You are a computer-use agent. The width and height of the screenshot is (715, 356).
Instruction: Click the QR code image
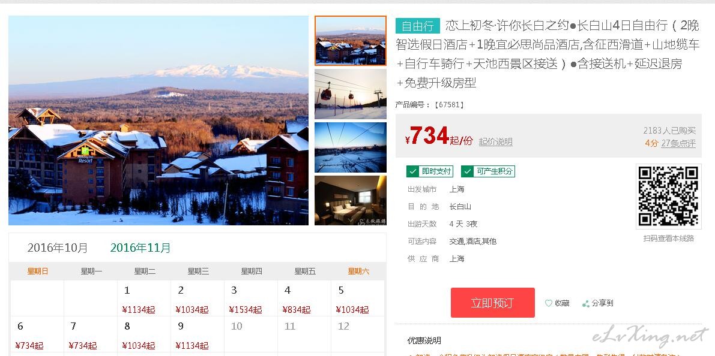coord(669,196)
